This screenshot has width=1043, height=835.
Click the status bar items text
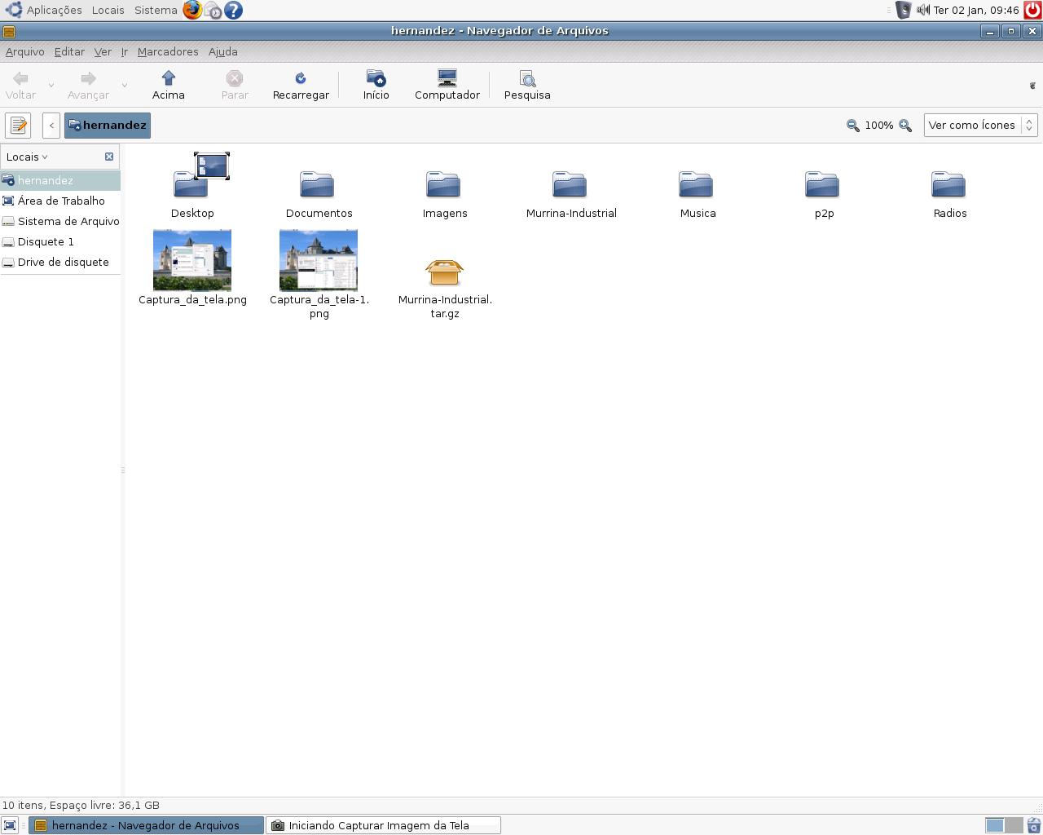coord(81,805)
